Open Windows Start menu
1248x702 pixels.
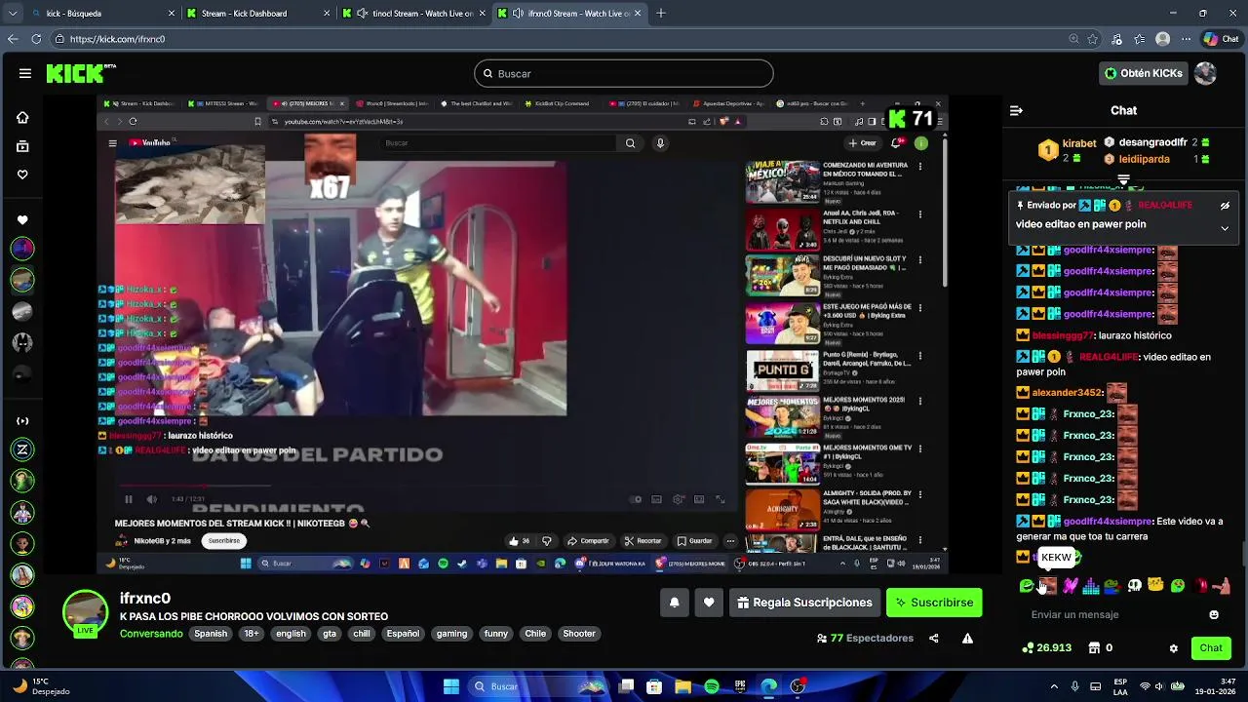tap(450, 686)
